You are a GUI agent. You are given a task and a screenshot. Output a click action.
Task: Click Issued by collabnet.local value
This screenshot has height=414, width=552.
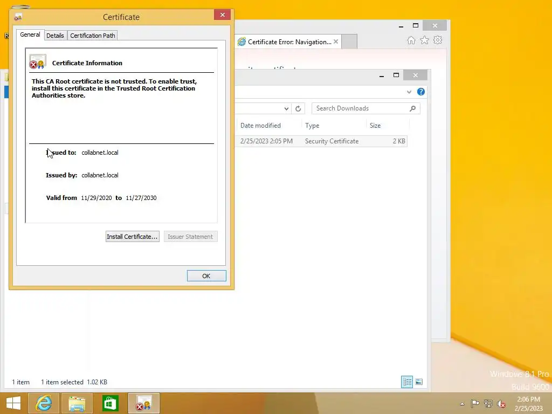point(100,175)
